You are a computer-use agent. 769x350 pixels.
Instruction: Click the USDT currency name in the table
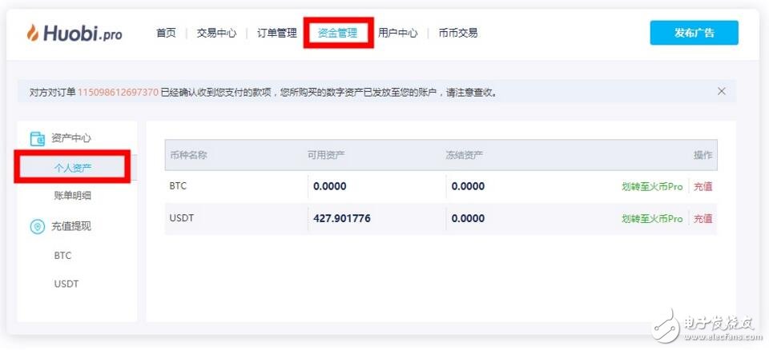click(x=182, y=218)
